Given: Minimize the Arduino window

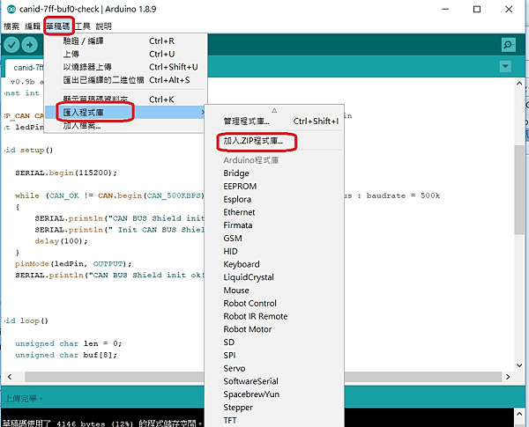Looking at the screenshot, I should pos(445,10).
